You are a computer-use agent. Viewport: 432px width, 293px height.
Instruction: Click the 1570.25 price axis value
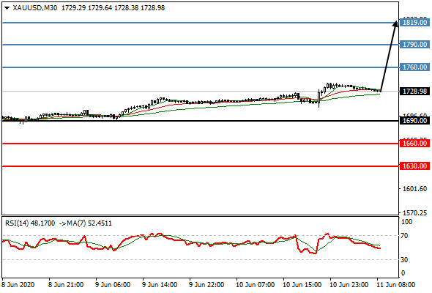click(414, 212)
